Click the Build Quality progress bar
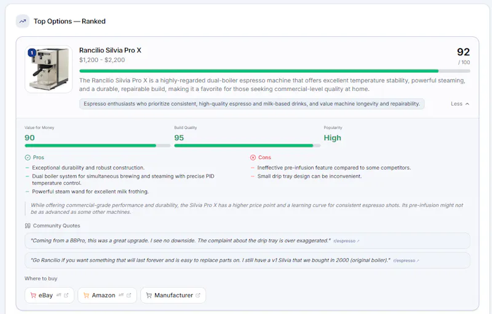Viewport: 492px width, 314px height. coord(247,146)
